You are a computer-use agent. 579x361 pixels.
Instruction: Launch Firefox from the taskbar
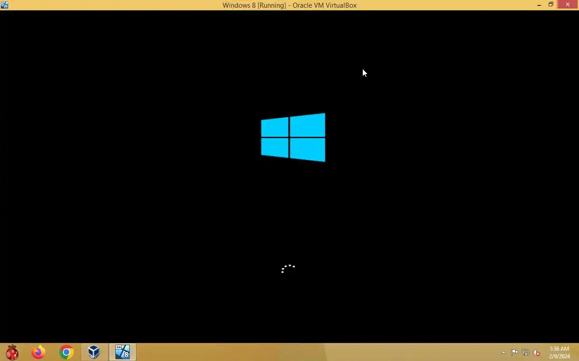point(38,352)
